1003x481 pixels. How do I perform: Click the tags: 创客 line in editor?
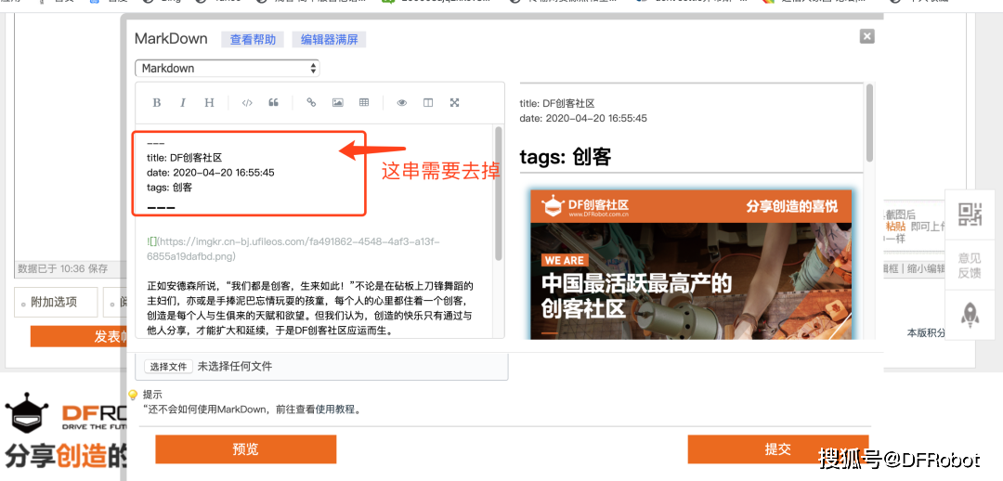coord(170,188)
